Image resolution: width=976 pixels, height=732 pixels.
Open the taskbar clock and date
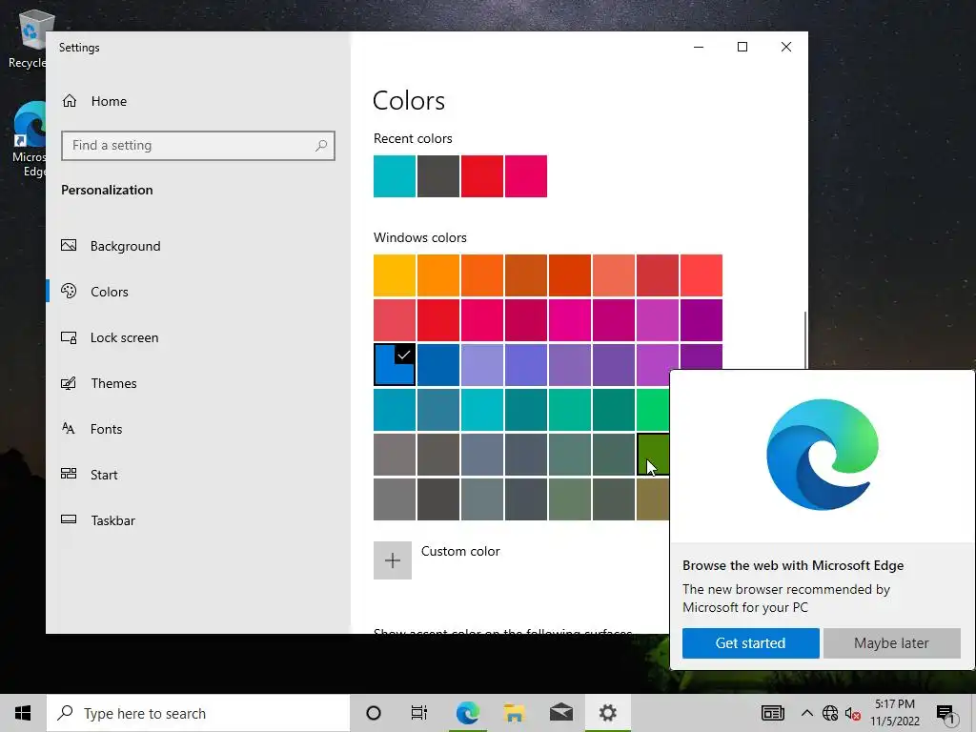(894, 713)
